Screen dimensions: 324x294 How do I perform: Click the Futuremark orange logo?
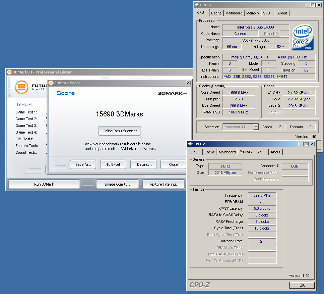point(22,87)
